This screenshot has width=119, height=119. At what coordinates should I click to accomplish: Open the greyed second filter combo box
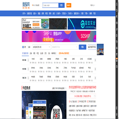[x=65, y=47]
